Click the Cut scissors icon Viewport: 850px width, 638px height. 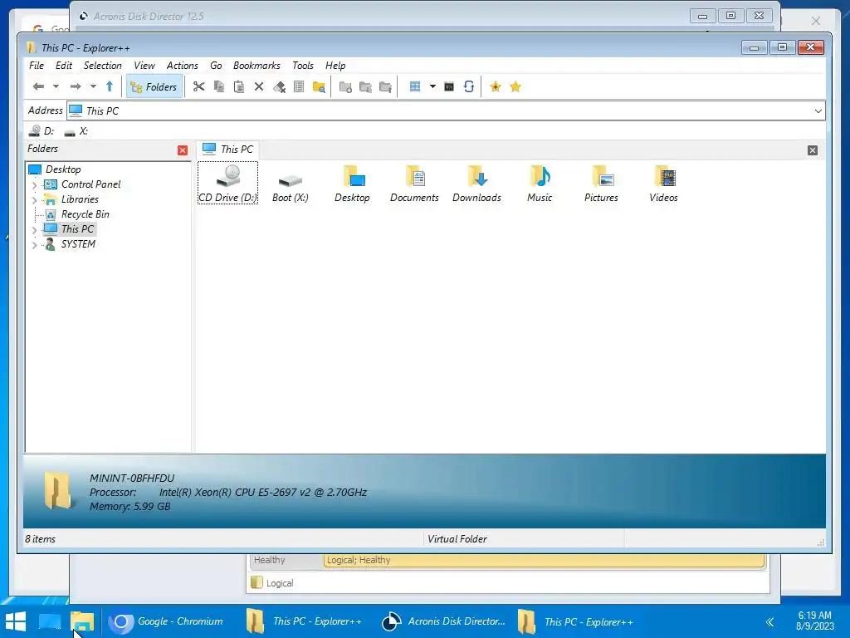pyautogui.click(x=199, y=86)
